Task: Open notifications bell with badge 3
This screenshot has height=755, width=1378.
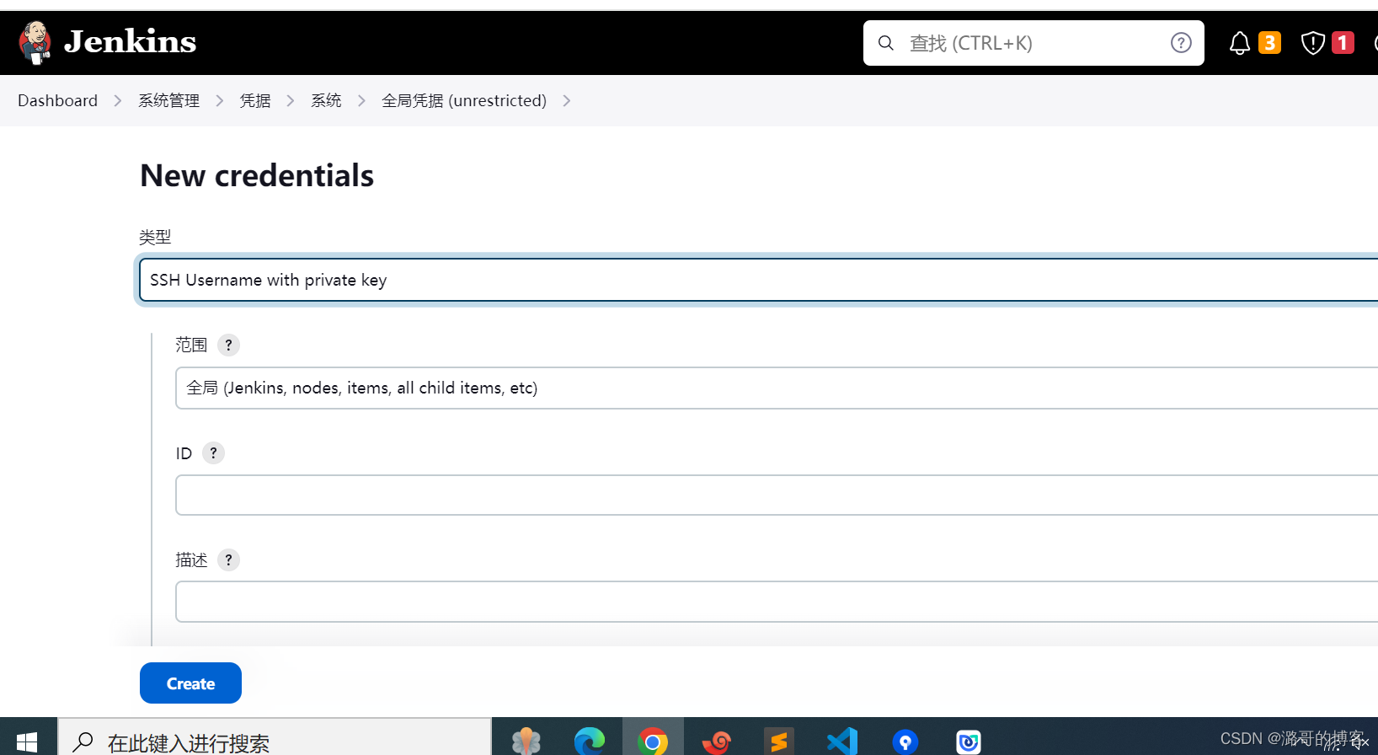Action: click(1254, 43)
